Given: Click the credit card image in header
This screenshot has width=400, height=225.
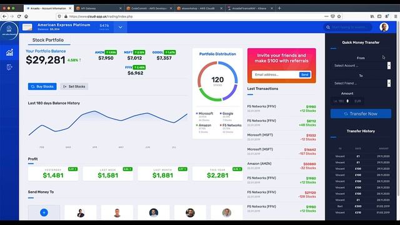Looking at the screenshot, I should click(x=27, y=27).
